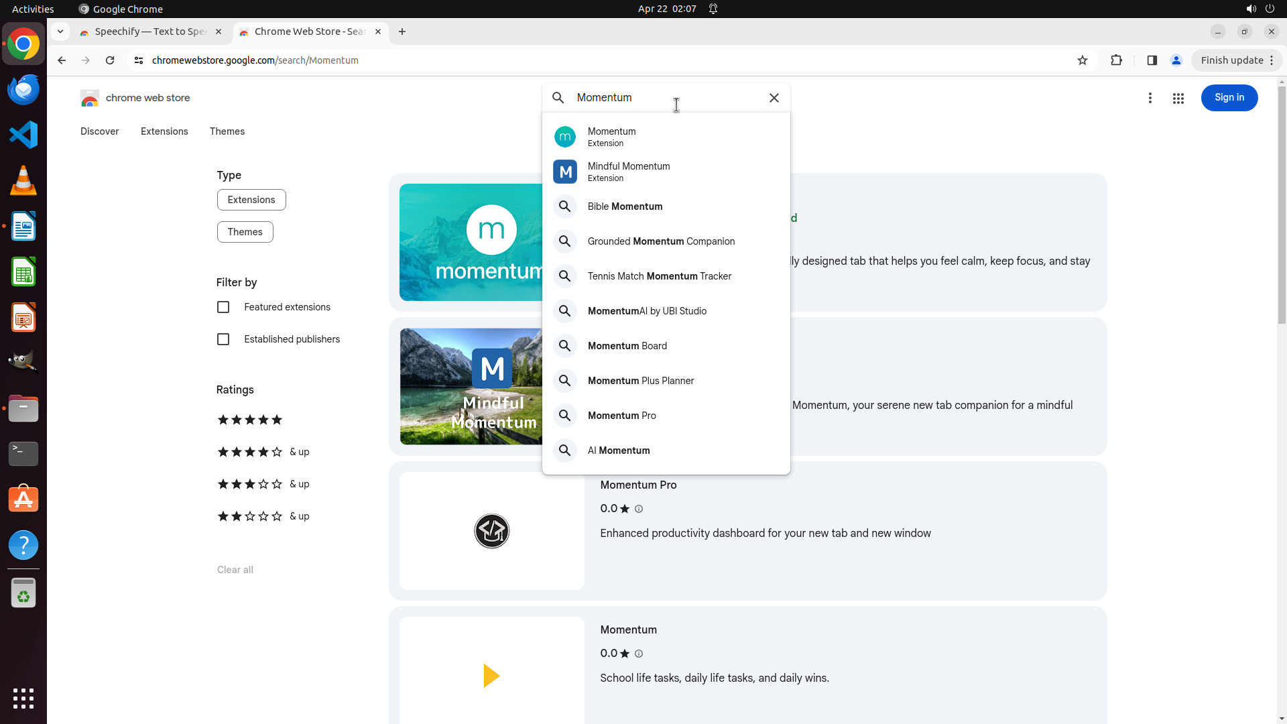Filter by 4 stars & up rating
Viewport: 1287px width, 724px height.
coord(263,452)
